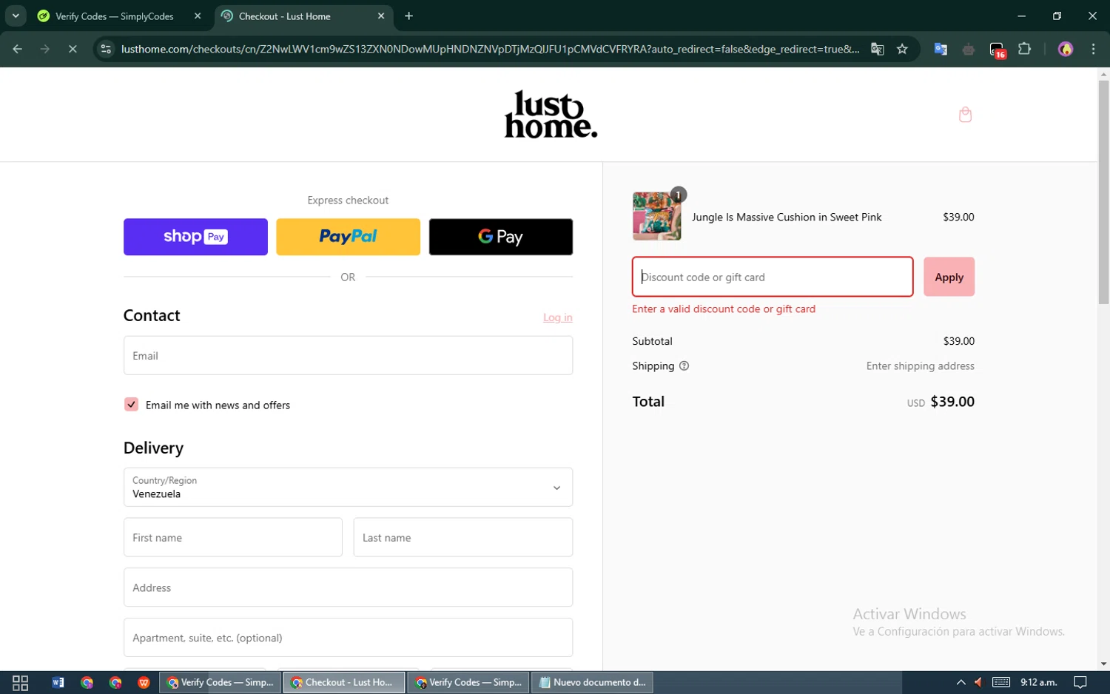Open the extension with red 16 badge
Viewport: 1110px width, 694px height.
point(997,50)
